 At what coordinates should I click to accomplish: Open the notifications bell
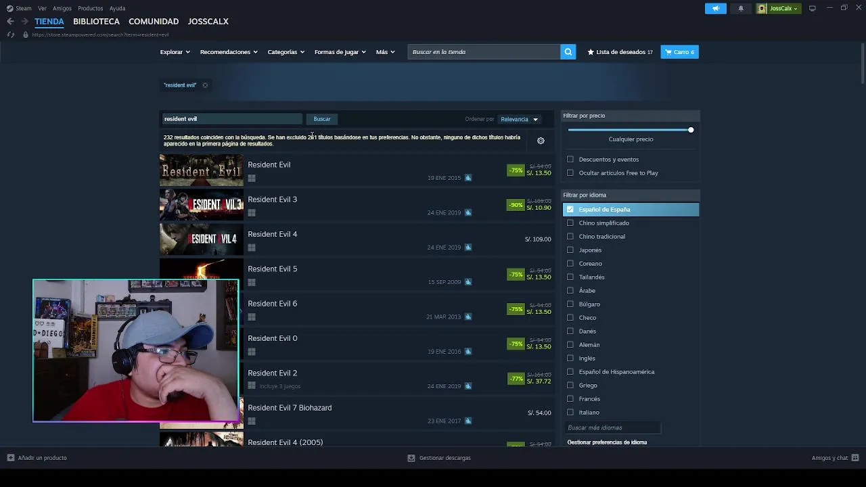pyautogui.click(x=741, y=8)
